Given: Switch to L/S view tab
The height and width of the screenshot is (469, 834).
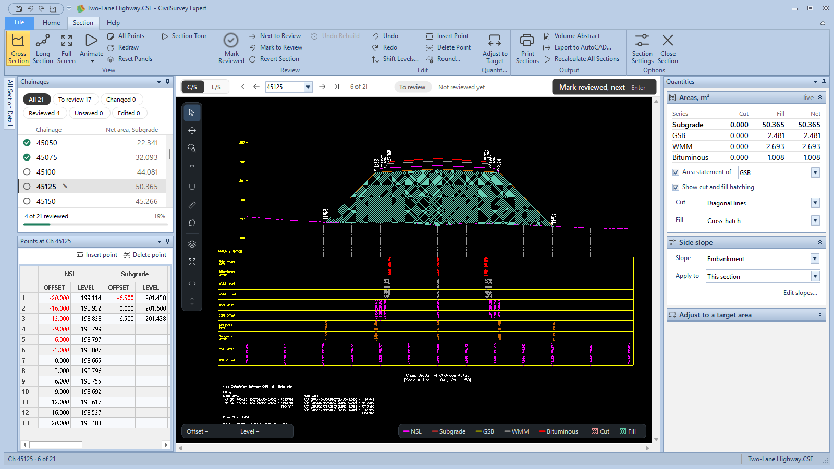Looking at the screenshot, I should tap(216, 87).
